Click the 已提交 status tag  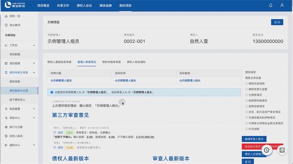69,133
